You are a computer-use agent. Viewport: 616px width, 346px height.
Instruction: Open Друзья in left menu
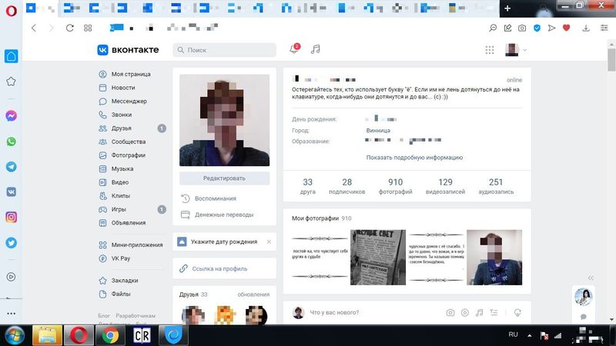121,128
